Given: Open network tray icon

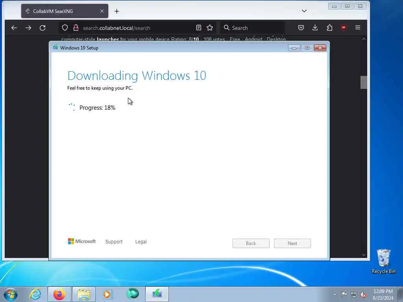Looking at the screenshot, I should pyautogui.click(x=354, y=295).
